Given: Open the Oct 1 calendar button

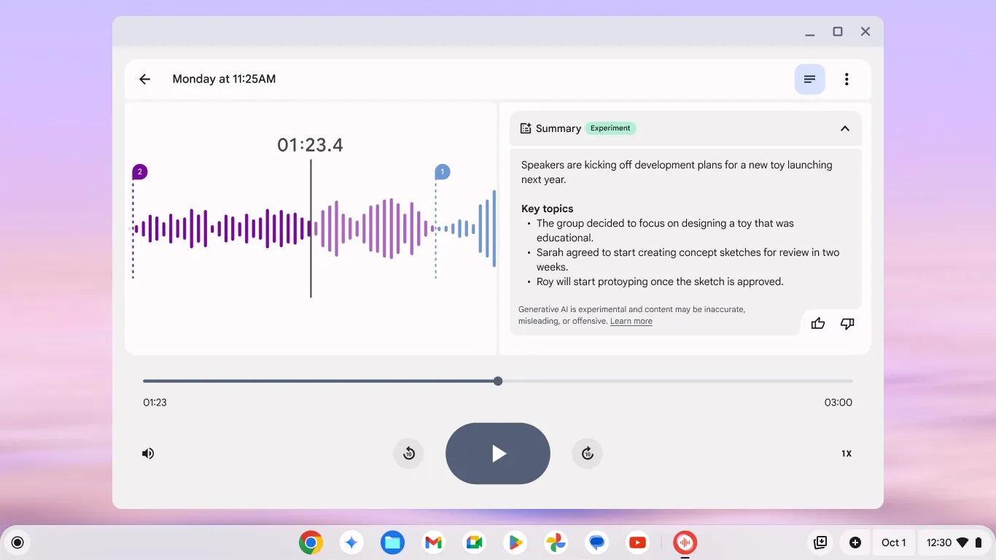Looking at the screenshot, I should (893, 542).
